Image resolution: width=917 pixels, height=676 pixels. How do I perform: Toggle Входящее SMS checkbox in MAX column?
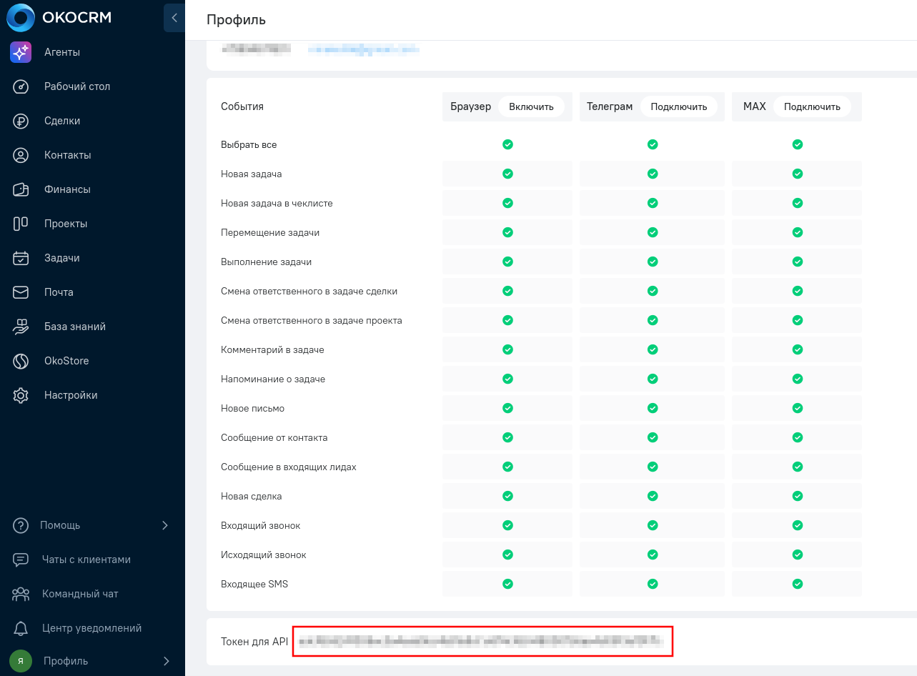798,584
